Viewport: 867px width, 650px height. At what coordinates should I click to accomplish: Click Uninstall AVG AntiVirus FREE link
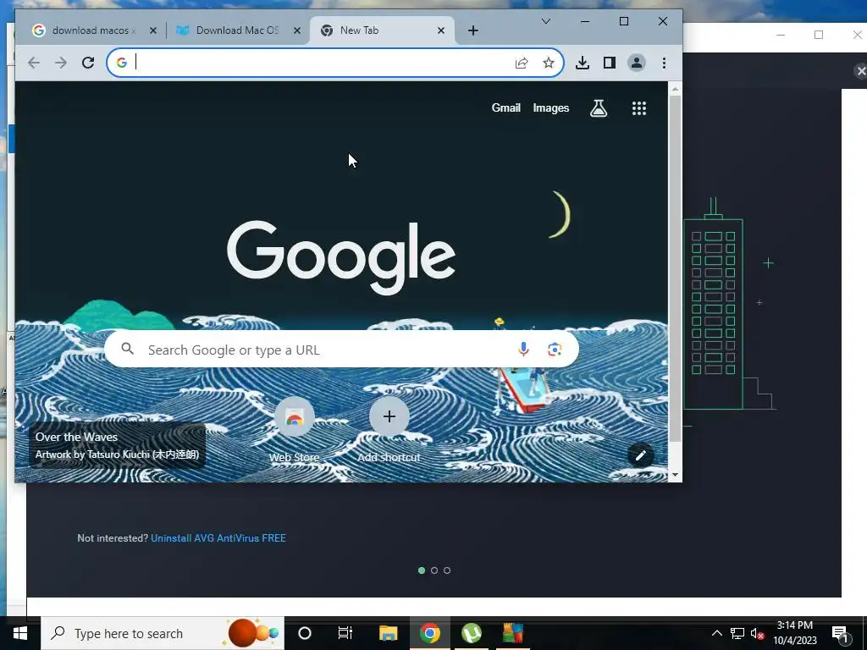pyautogui.click(x=218, y=537)
